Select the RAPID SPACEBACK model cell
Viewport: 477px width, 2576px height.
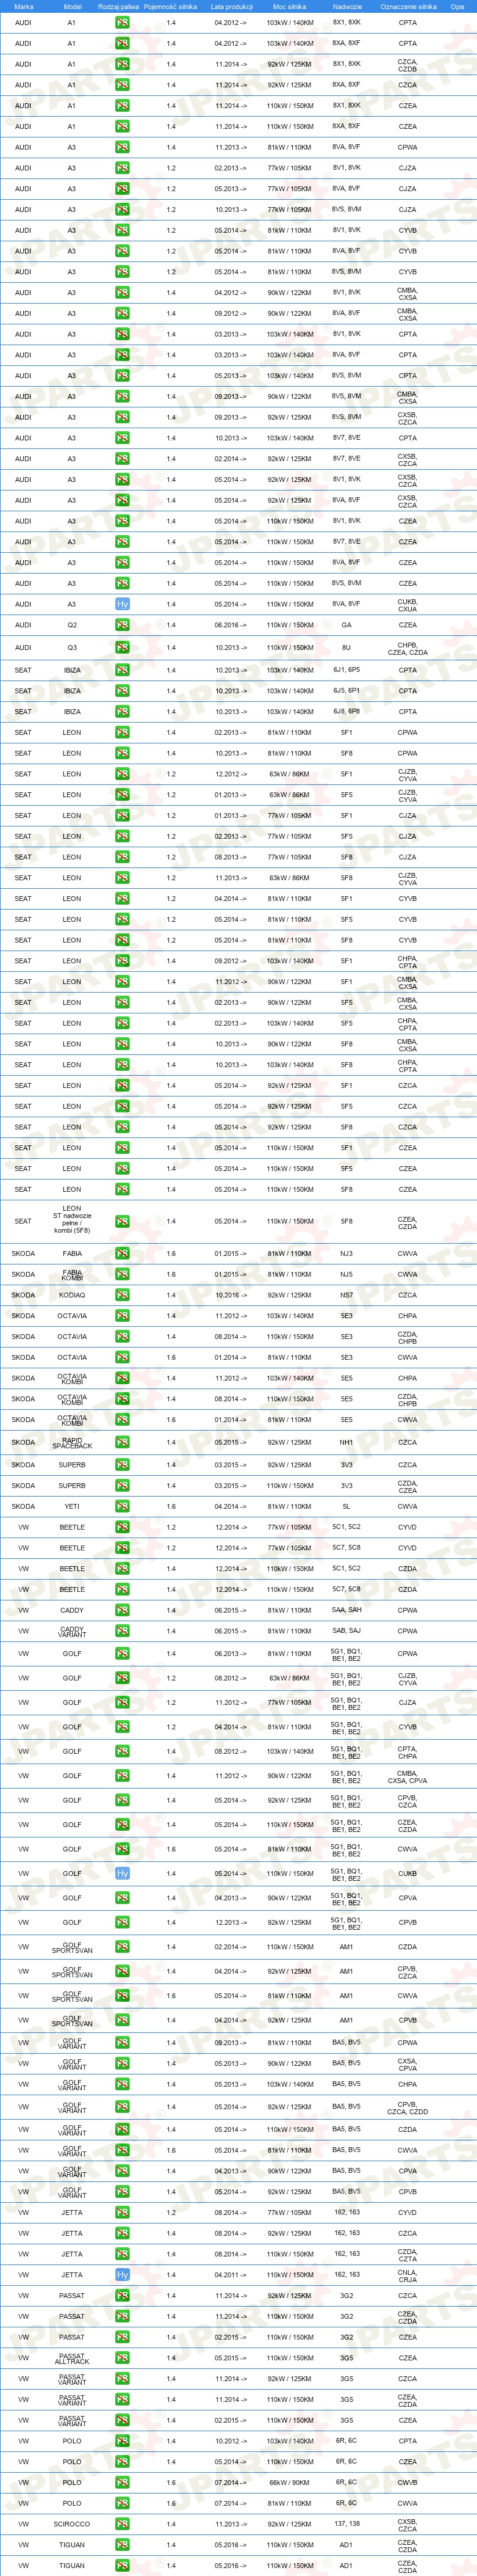pos(72,1442)
